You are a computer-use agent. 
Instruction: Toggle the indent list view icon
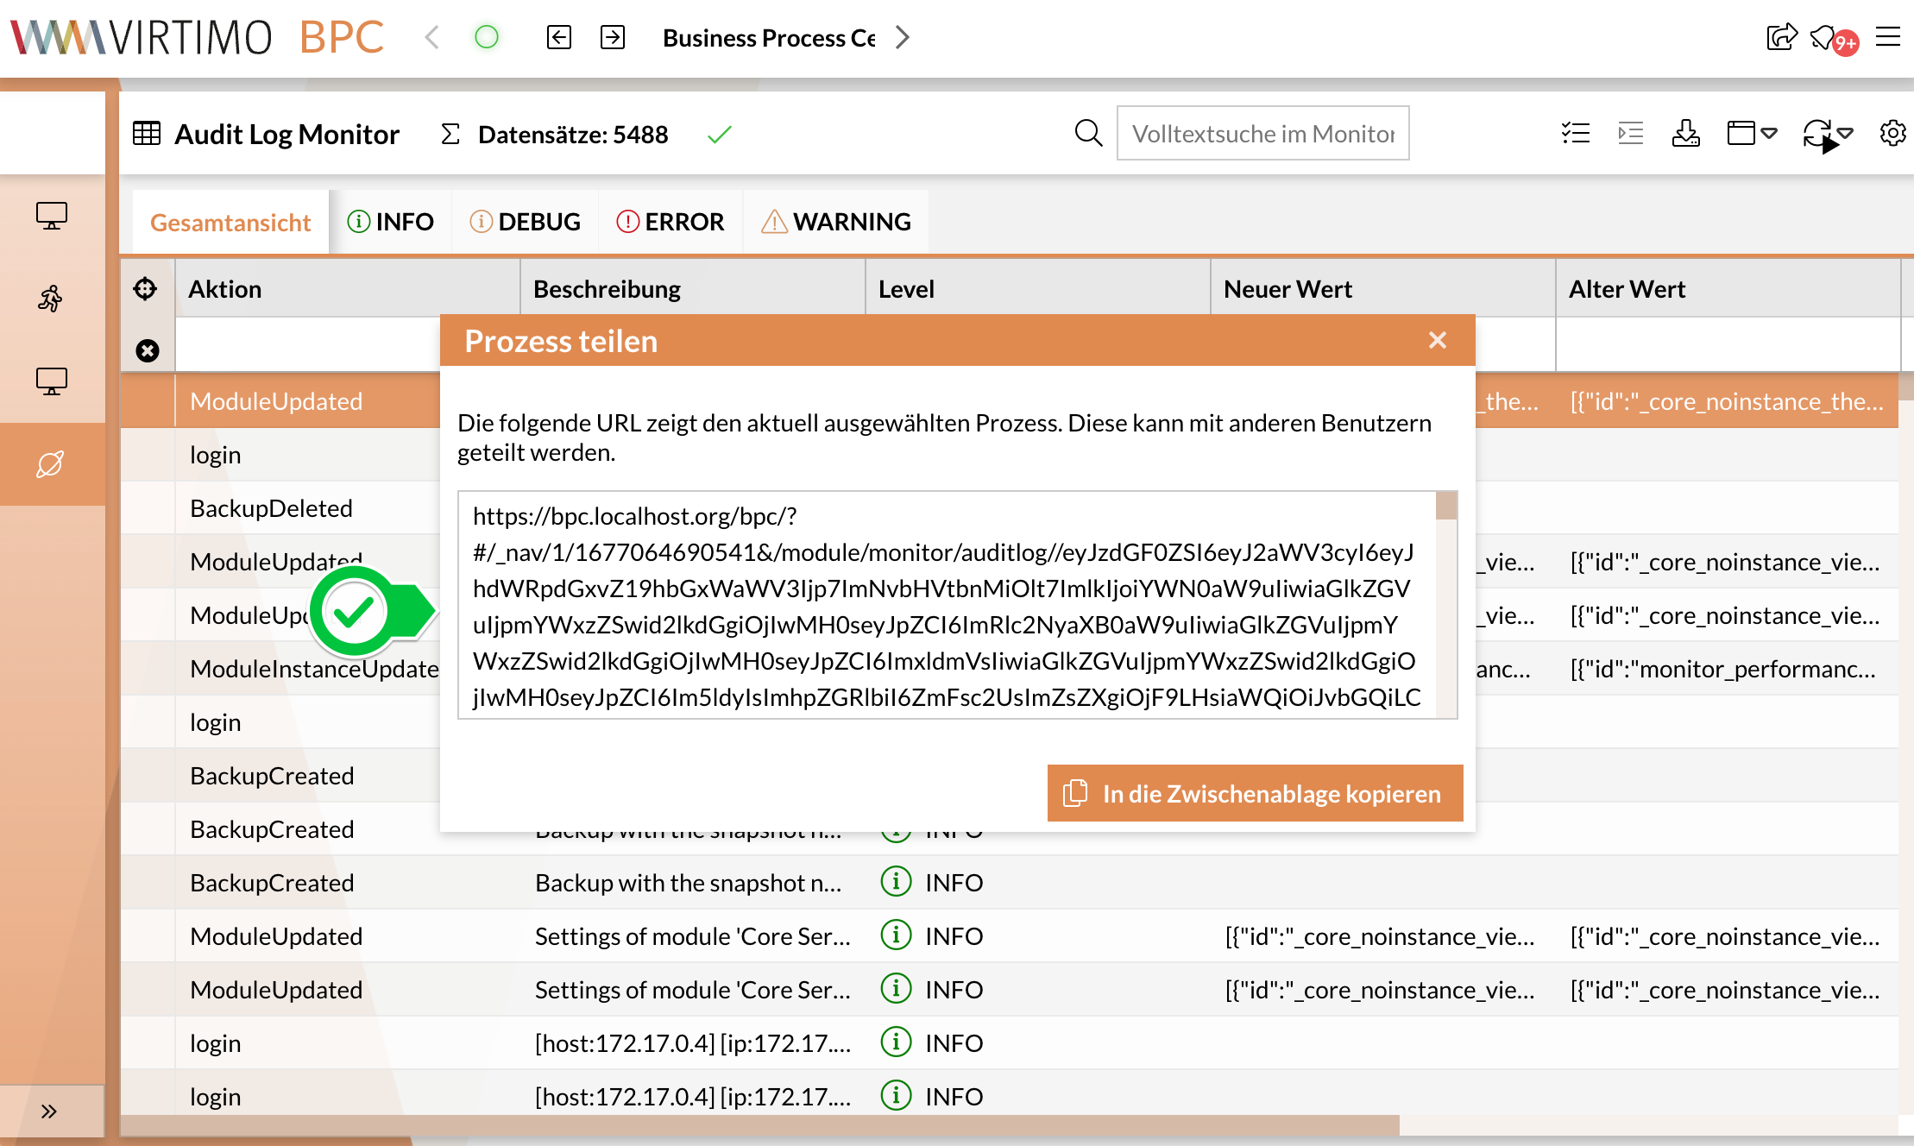coord(1630,134)
